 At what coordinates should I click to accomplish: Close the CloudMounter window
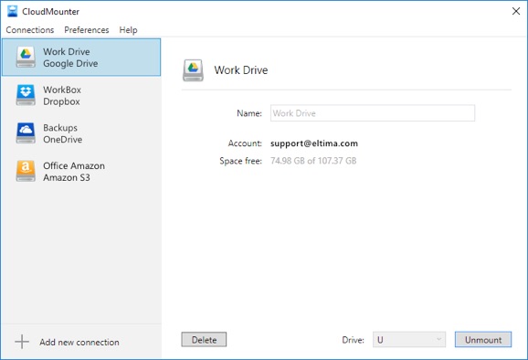click(516, 11)
